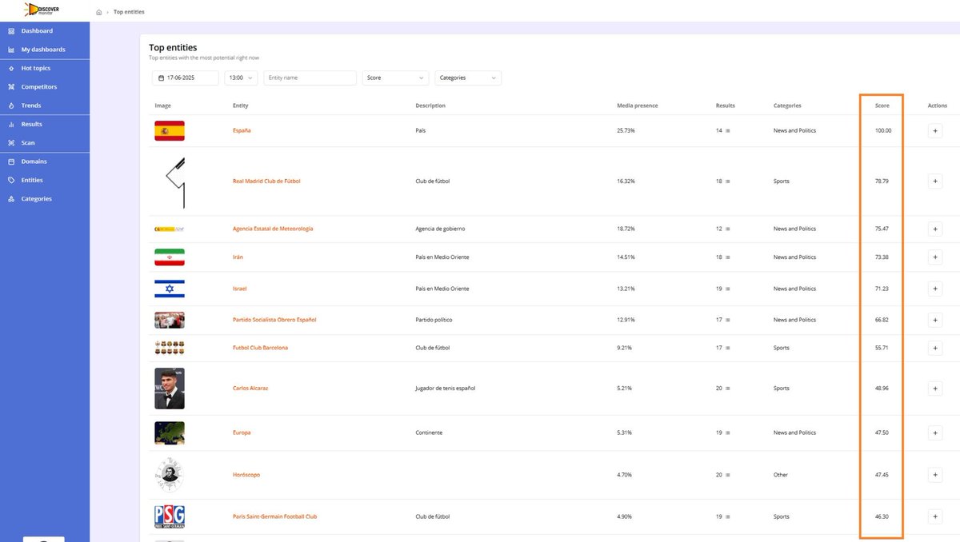The image size is (960, 542).
Task: Click the Israel flag thumbnail
Action: 170,289
